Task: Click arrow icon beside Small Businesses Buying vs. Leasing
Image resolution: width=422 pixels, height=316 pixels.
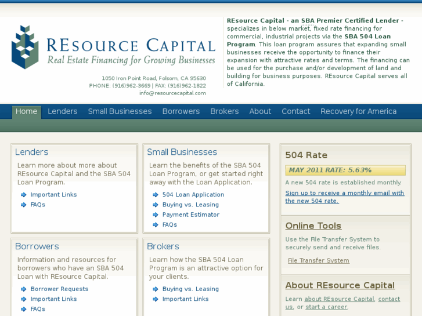Action: coord(156,205)
